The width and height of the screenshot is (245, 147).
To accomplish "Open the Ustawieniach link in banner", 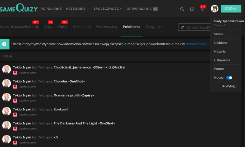I will [196, 44].
